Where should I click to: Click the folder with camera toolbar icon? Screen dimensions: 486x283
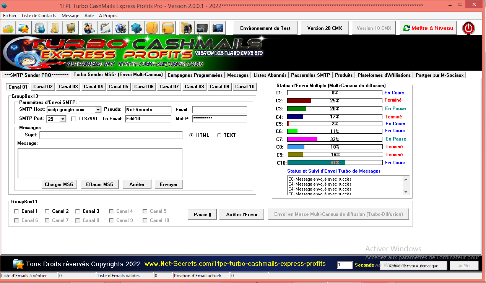coord(187,28)
